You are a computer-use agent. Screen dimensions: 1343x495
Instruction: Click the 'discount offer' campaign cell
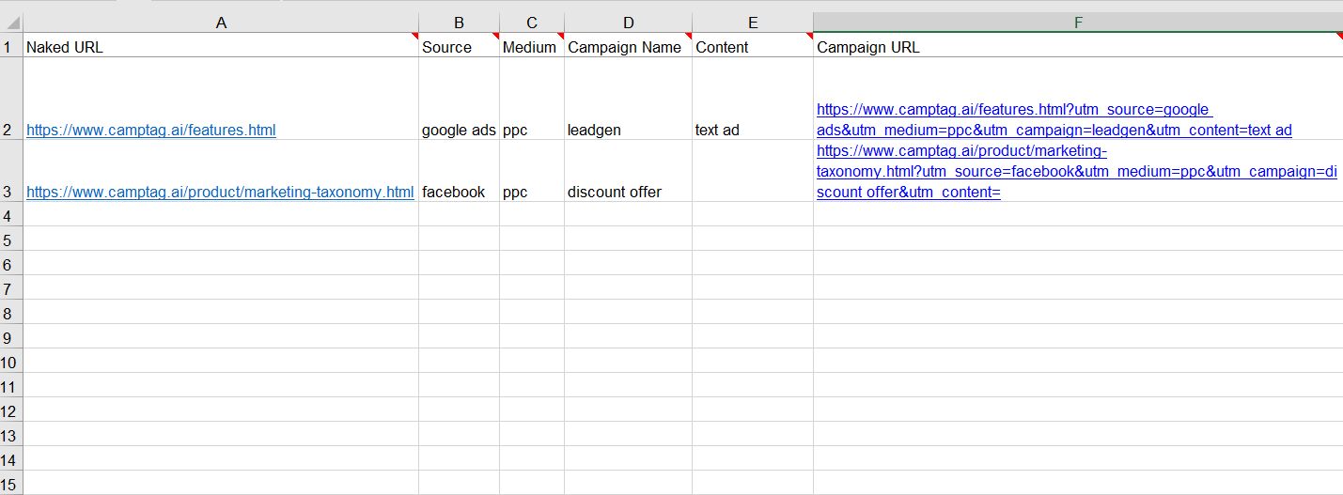click(x=615, y=193)
